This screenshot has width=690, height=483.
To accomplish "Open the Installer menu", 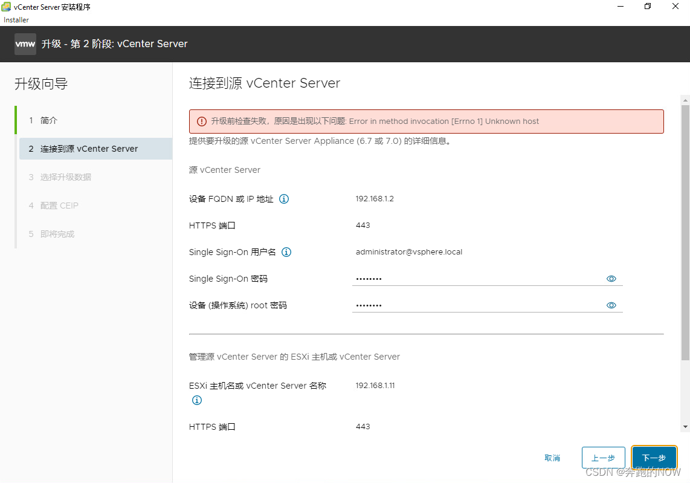I will tap(16, 20).
